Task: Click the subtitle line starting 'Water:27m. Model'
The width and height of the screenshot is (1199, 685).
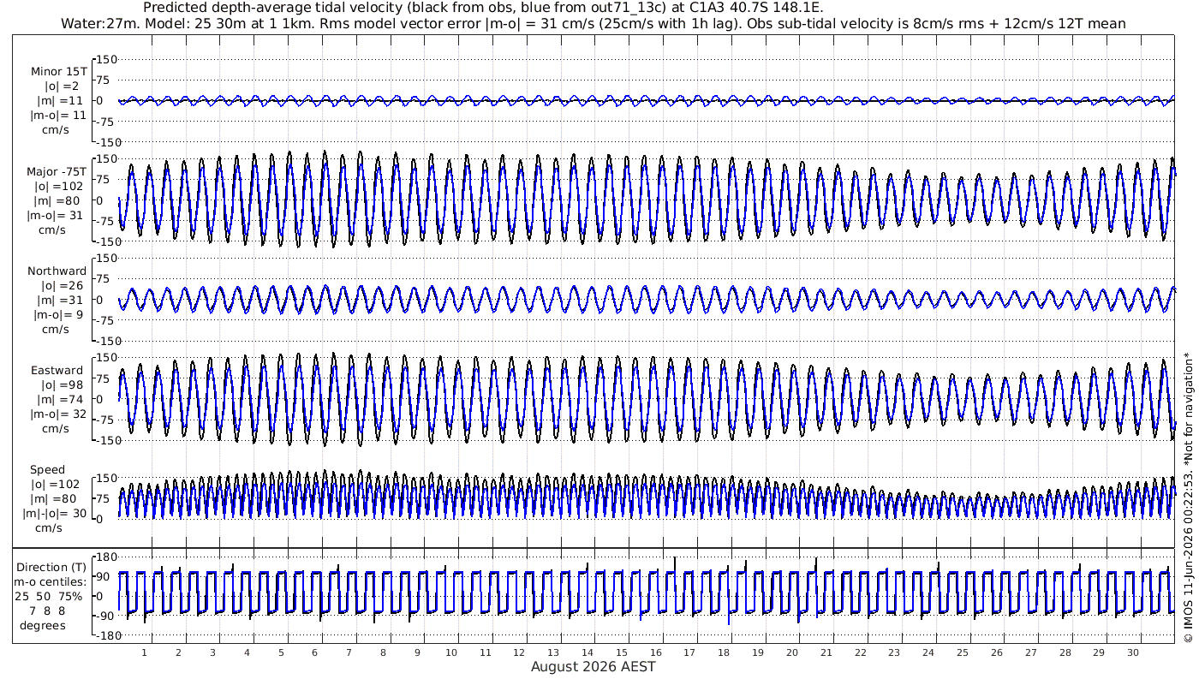Action: (x=594, y=24)
